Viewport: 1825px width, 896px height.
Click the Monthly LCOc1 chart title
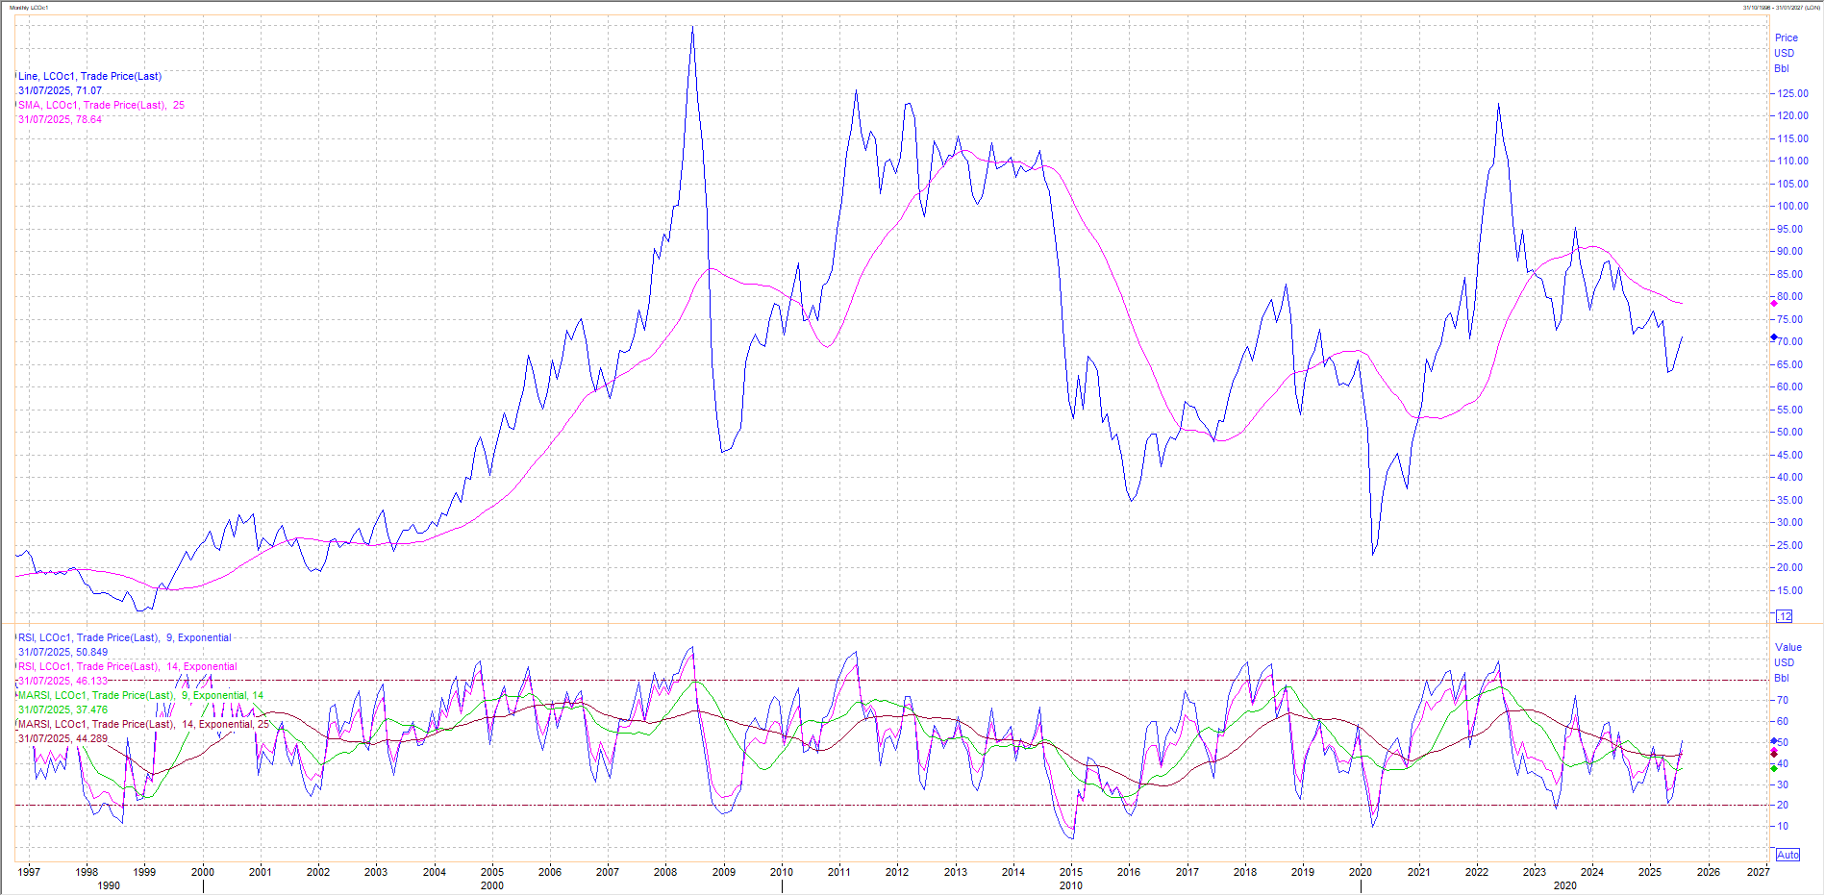(x=29, y=8)
